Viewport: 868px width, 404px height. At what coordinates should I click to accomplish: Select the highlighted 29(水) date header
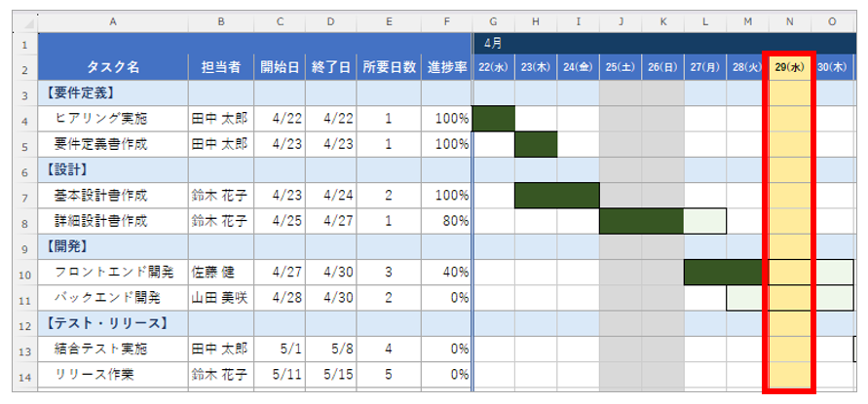click(x=790, y=67)
